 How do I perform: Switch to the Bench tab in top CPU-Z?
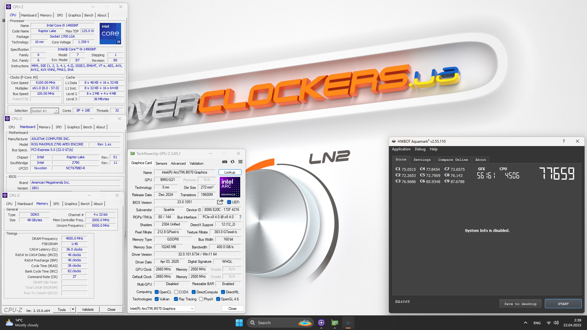[x=89, y=15]
